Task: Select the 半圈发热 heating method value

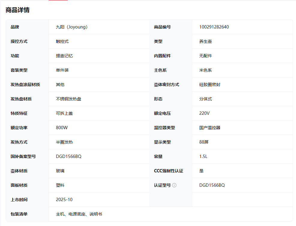Action: click(64, 142)
